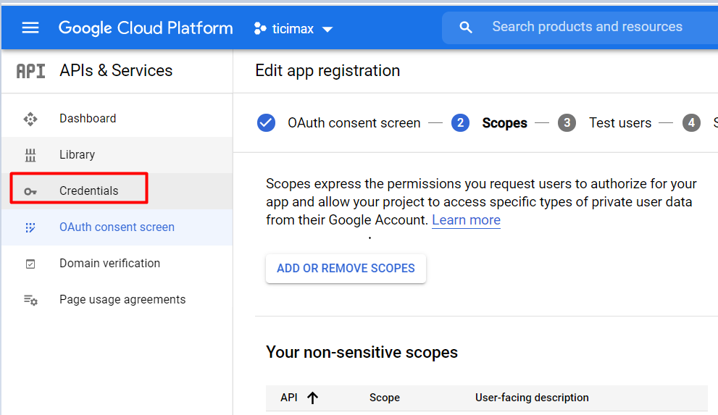Click the step 3 circle icon

[567, 122]
